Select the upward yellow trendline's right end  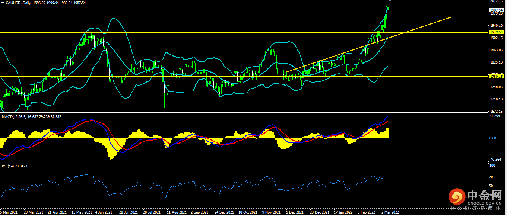tap(450, 17)
